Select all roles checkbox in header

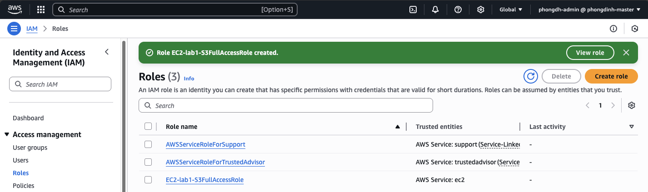148,126
